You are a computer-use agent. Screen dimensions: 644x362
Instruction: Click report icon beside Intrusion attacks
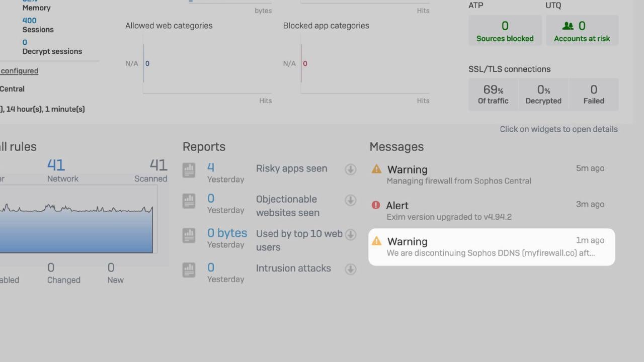pyautogui.click(x=189, y=270)
